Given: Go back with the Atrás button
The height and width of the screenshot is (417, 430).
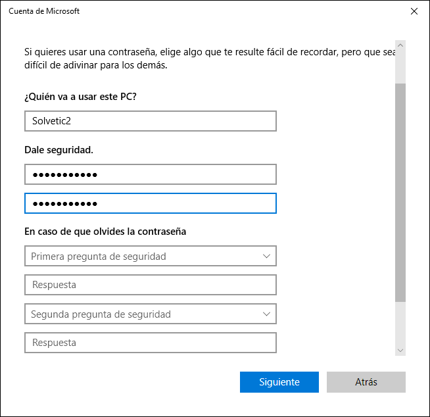Looking at the screenshot, I should click(x=366, y=382).
